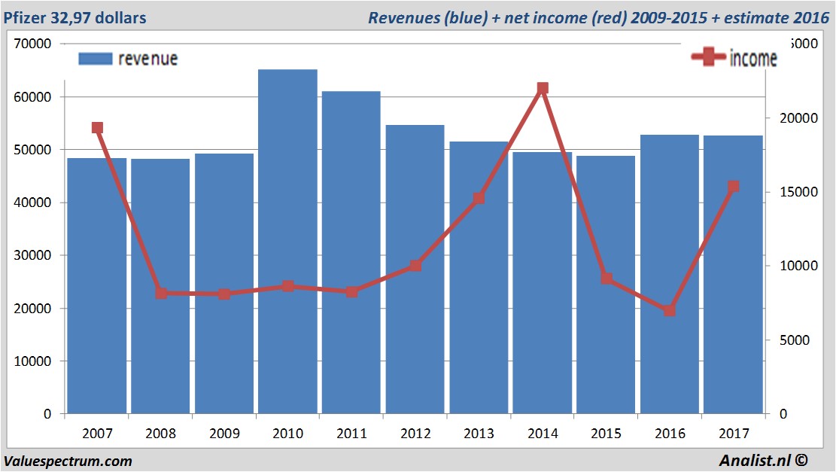Viewport: 836px width, 472px height.
Task: Click the 2013 x-axis year label
Action: (479, 433)
